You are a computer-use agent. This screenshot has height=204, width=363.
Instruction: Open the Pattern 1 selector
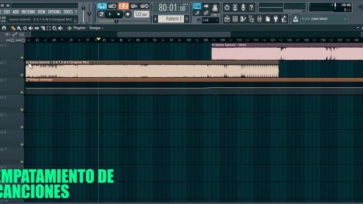pyautogui.click(x=171, y=19)
